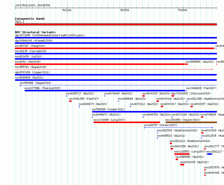The height and width of the screenshot is (185, 224).
Task: Open esv1116553 (Levy2007) variant
Action: pyautogui.click(x=190, y=152)
